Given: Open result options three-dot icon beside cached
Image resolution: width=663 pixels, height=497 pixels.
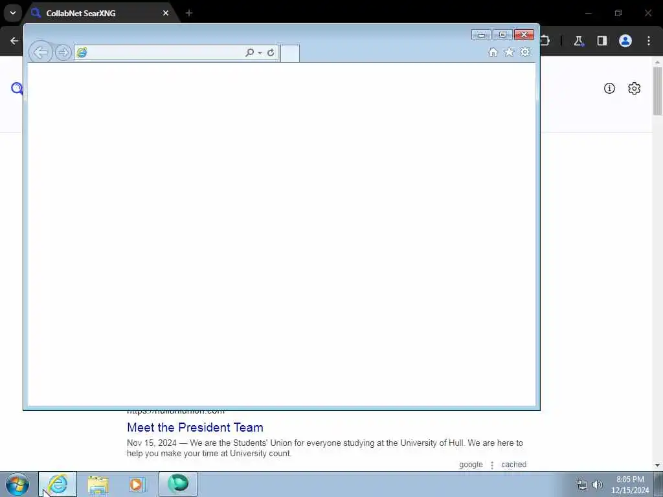Looking at the screenshot, I should click(x=492, y=465).
